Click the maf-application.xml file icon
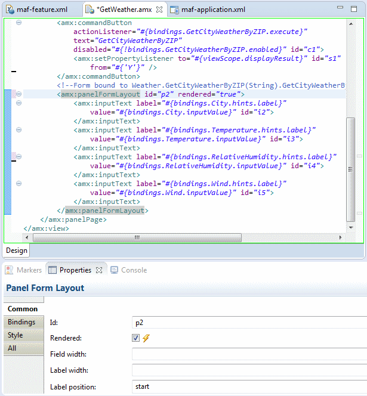The height and width of the screenshot is (396, 367). [174, 10]
